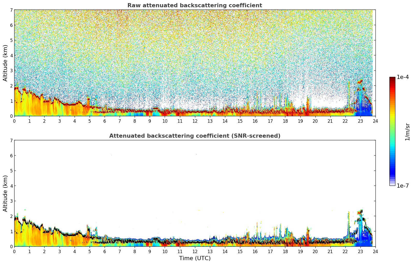Click the '1e-4' colorbar maximum label
Image resolution: width=413 pixels, height=264 pixels.
(x=403, y=77)
